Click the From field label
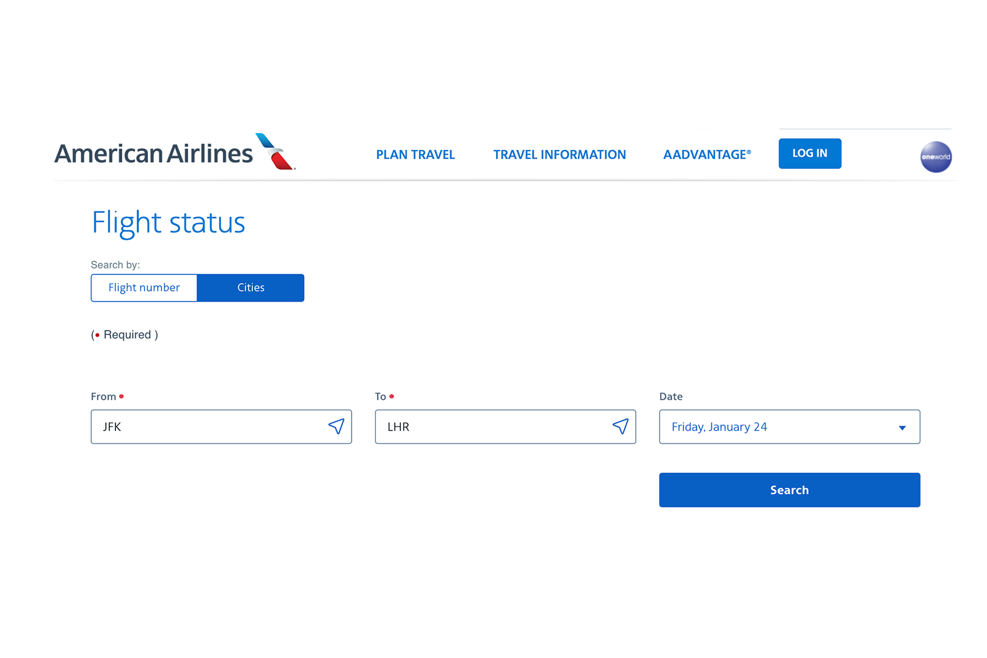The height and width of the screenshot is (658, 987). (x=103, y=397)
